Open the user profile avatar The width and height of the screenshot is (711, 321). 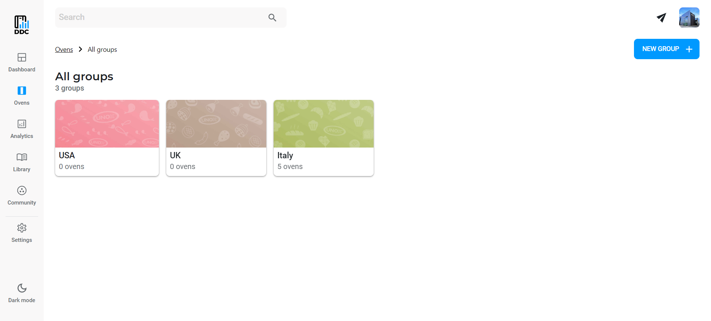click(689, 17)
